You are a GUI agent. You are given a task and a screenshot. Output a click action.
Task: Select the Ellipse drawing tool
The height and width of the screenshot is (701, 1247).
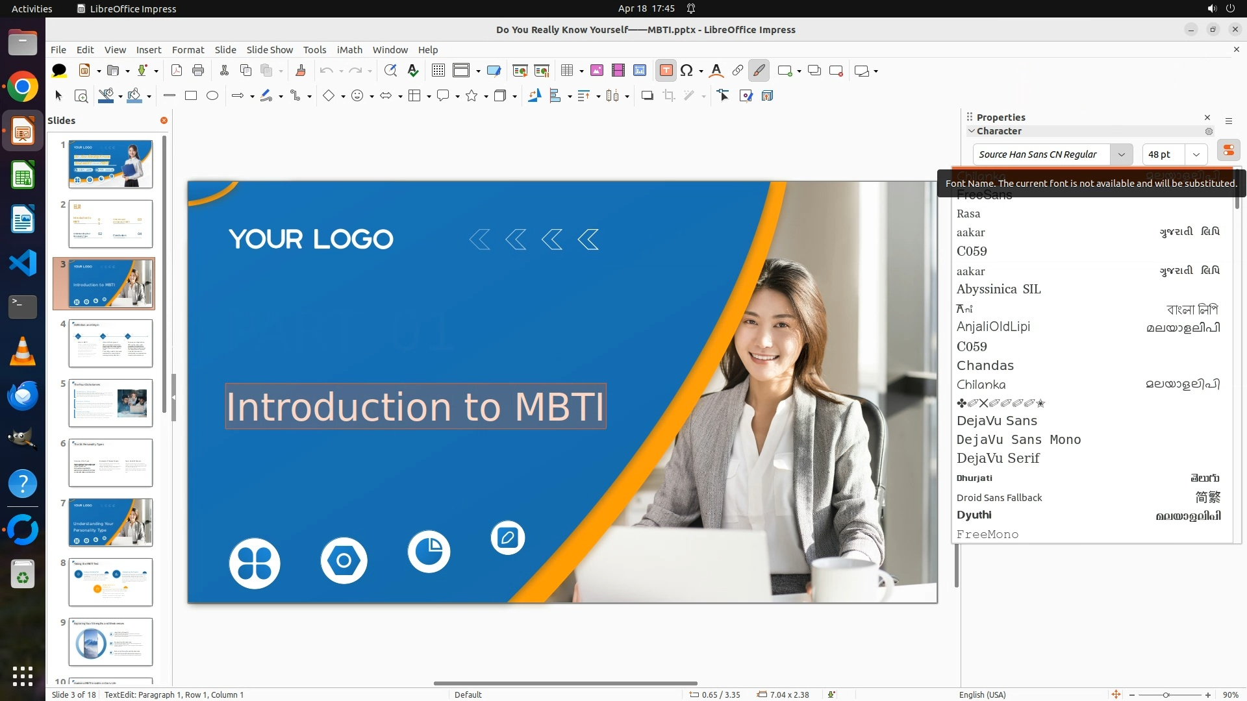[212, 96]
